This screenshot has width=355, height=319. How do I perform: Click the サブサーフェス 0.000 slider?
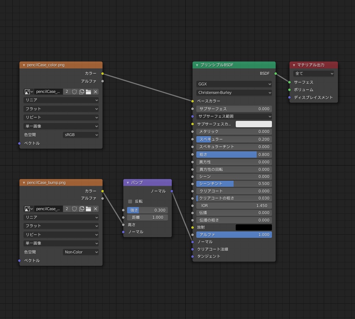click(x=234, y=109)
